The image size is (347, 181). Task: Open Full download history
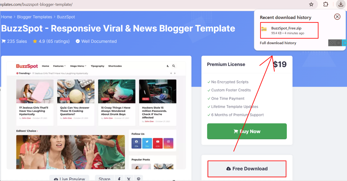[x=278, y=43]
